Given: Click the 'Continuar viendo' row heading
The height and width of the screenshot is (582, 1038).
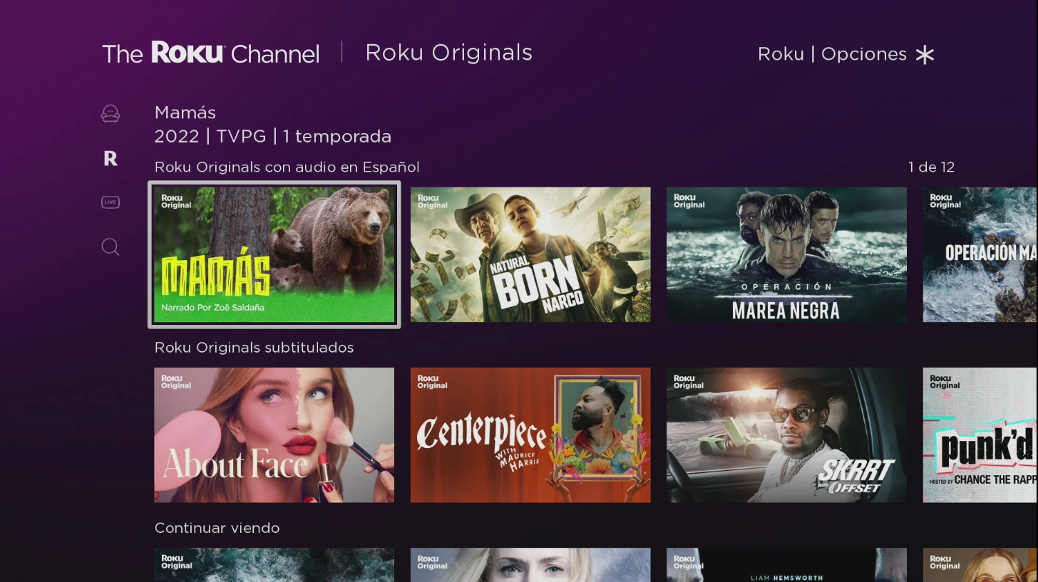Looking at the screenshot, I should 217,528.
